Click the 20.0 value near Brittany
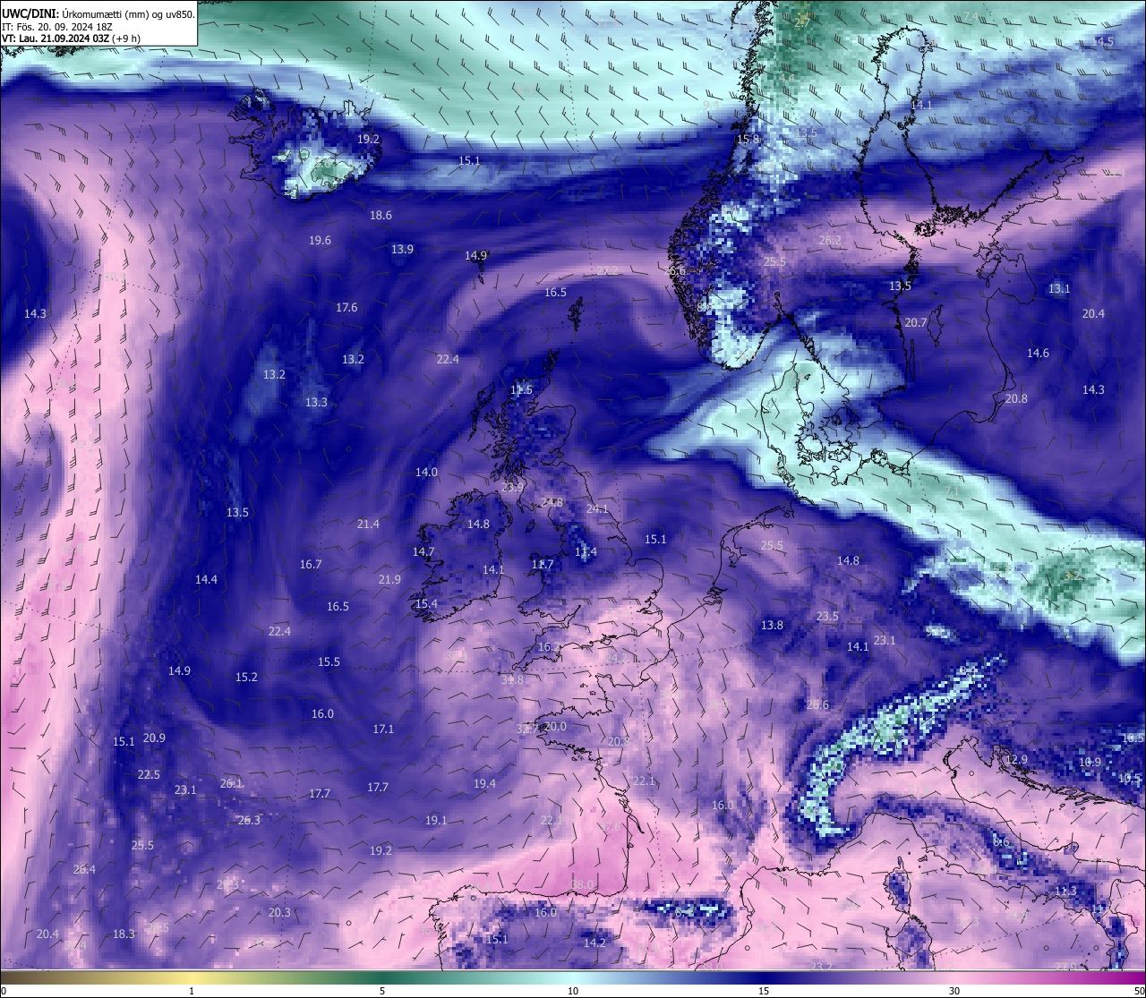The height and width of the screenshot is (998, 1146). point(555,726)
